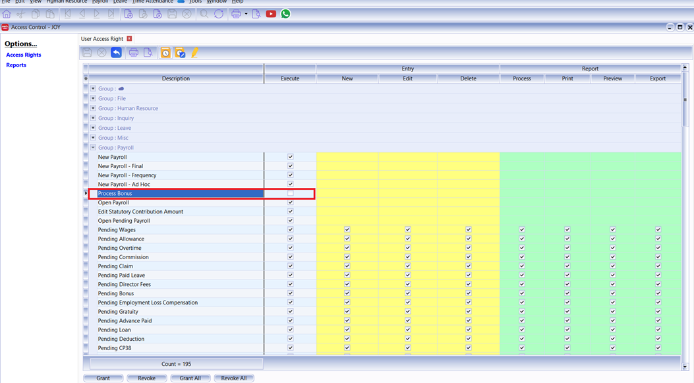
Task: Open the print dropdown arrow in main toolbar
Action: [246, 14]
